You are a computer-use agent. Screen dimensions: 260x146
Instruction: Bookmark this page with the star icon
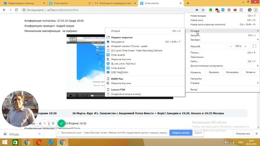(203, 10)
